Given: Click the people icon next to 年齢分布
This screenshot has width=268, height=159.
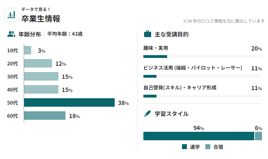Looking at the screenshot, I should coord(11,34).
